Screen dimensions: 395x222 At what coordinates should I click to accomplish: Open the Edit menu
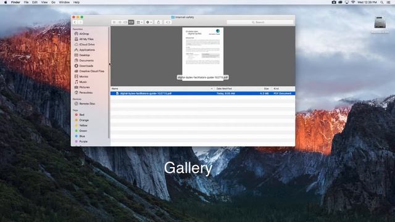[35, 2]
